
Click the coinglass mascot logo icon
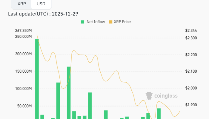click(149, 95)
